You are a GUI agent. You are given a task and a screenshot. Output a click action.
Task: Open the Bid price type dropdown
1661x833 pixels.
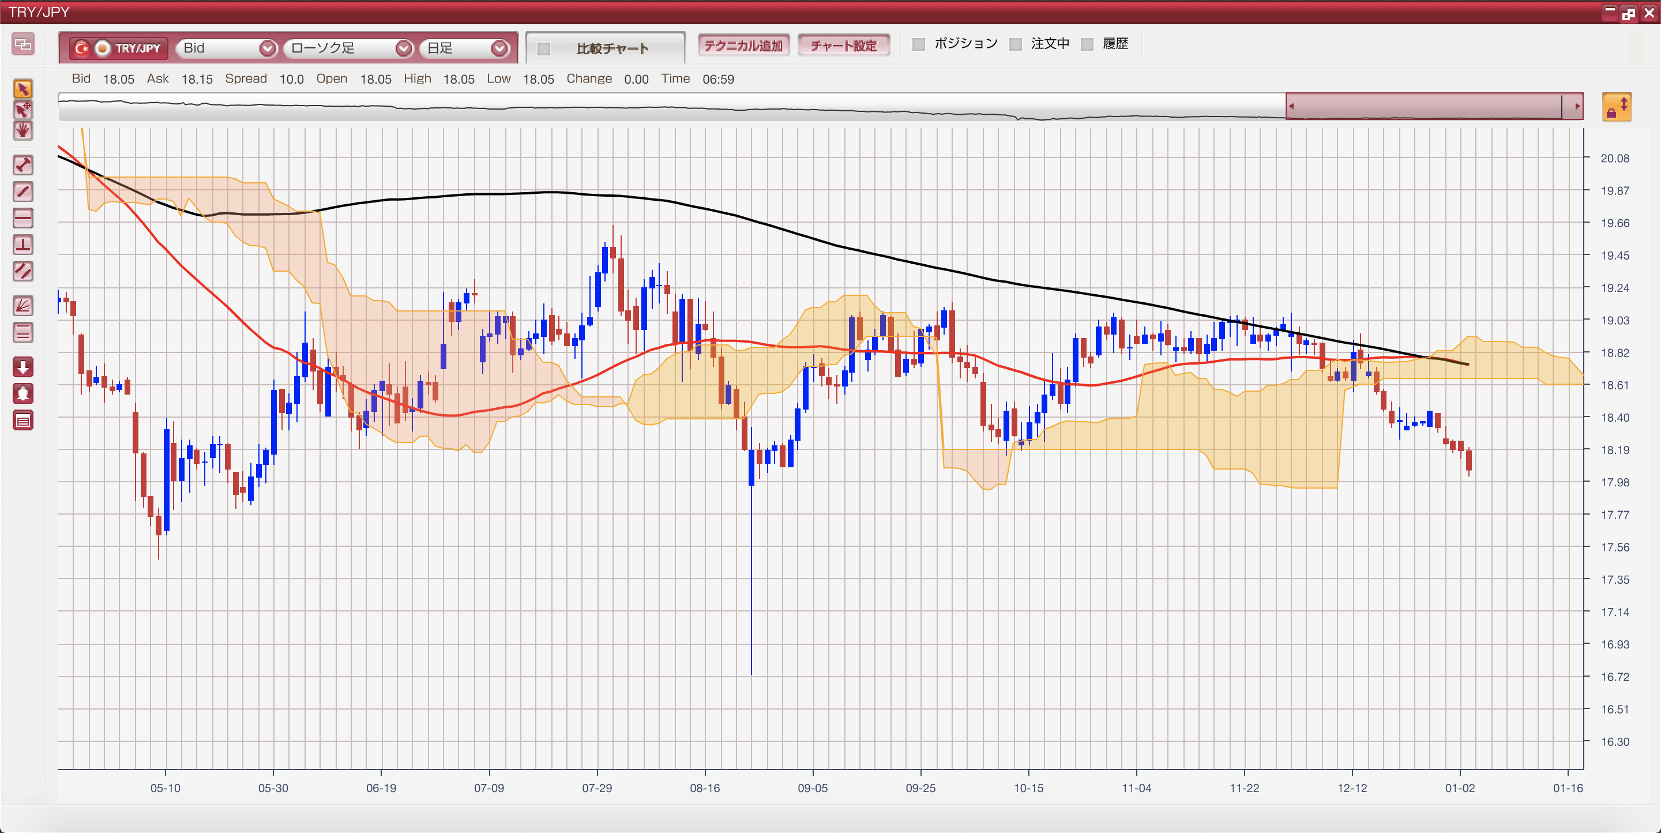pos(226,48)
